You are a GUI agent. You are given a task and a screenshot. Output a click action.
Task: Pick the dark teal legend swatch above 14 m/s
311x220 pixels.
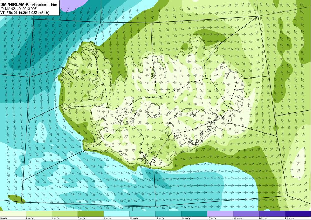pos(194,214)
